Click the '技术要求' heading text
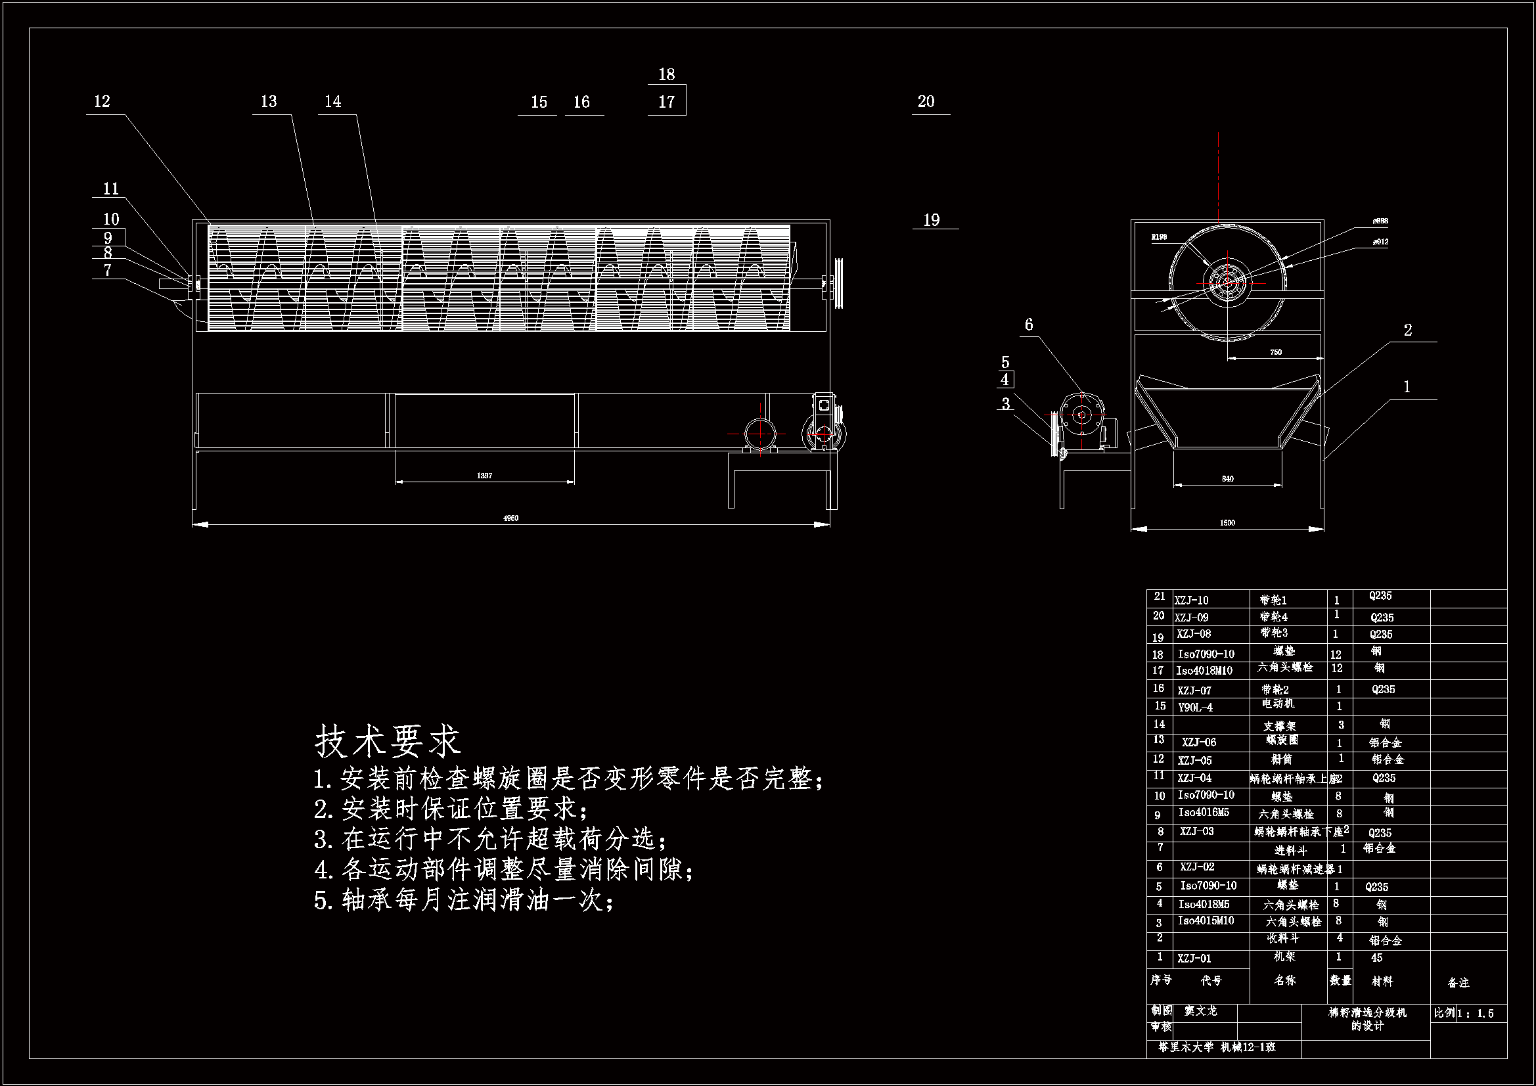Image resolution: width=1536 pixels, height=1086 pixels. pos(388,741)
